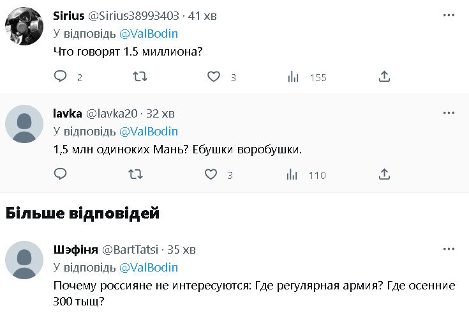Share Sirius's tweet

point(384,77)
